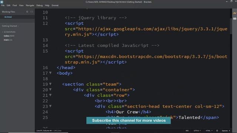Click the Our Crew heading text
The image size is (237, 133).
[x=127, y=112]
